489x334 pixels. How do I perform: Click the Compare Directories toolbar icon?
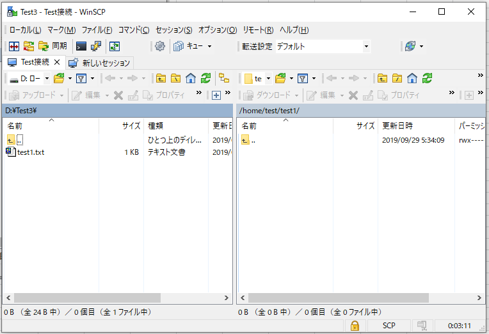click(14, 47)
